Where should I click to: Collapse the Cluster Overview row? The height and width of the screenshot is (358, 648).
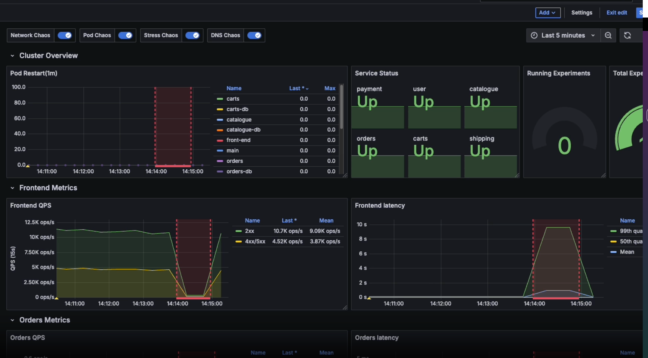(x=12, y=56)
